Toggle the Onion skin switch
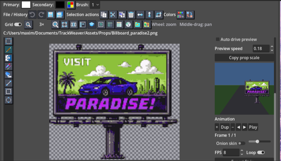The image size is (281, 161). 242,143
